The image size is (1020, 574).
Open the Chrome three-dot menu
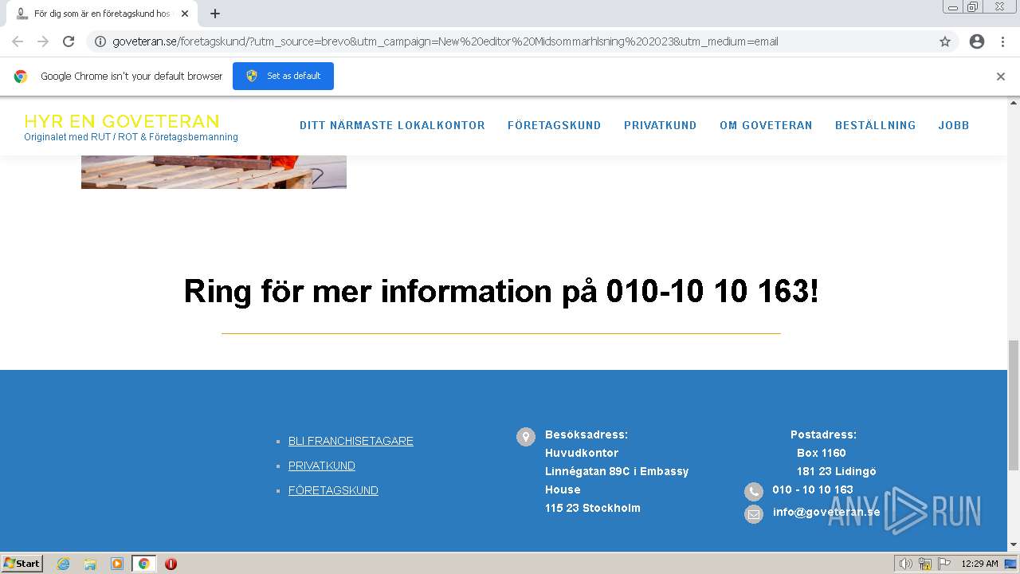coord(1002,41)
